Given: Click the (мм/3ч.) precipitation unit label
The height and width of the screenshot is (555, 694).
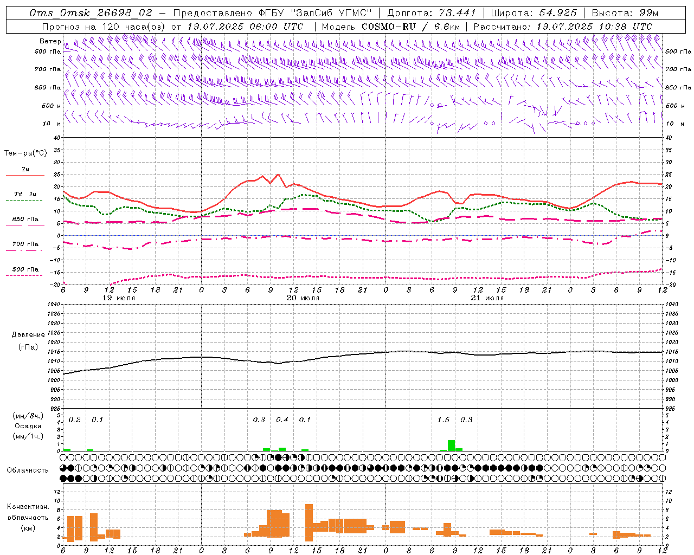Looking at the screenshot, I should tap(28, 416).
